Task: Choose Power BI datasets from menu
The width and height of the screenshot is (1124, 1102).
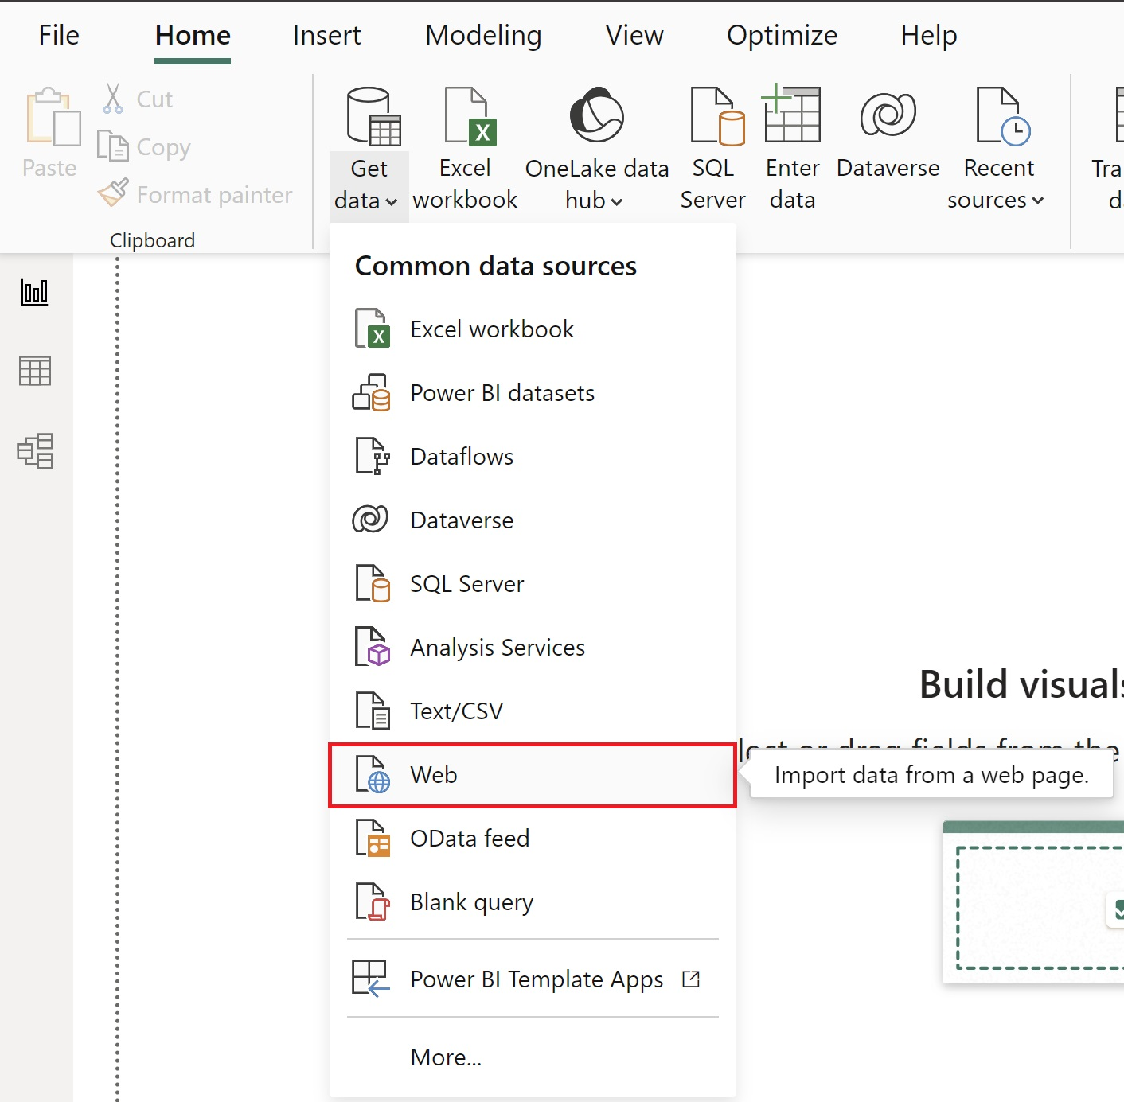Action: tap(533, 393)
